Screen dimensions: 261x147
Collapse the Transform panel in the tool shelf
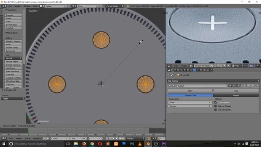coord(6,10)
